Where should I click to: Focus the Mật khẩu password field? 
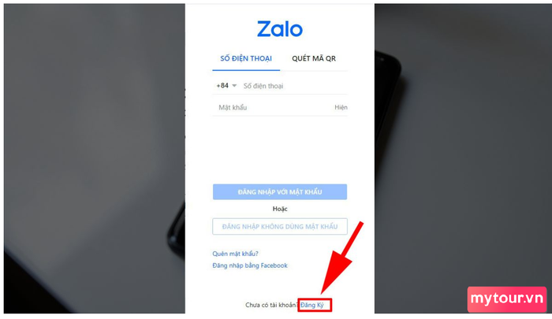click(x=274, y=107)
